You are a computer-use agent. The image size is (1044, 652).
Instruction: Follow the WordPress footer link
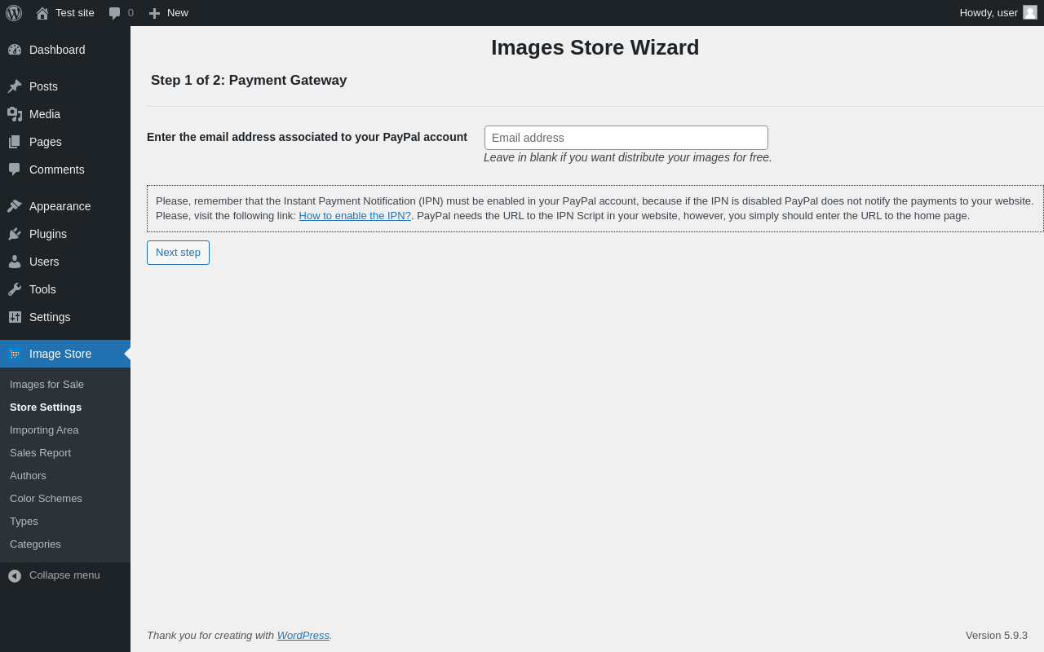303,636
